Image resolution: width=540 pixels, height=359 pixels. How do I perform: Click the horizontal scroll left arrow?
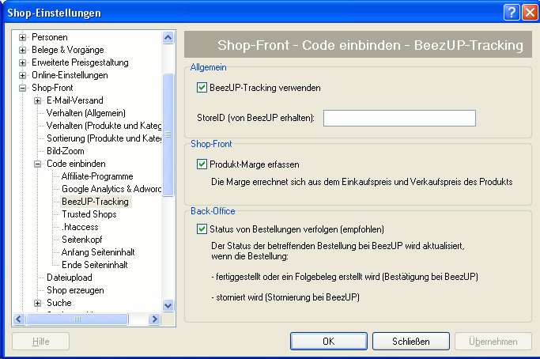coord(19,319)
